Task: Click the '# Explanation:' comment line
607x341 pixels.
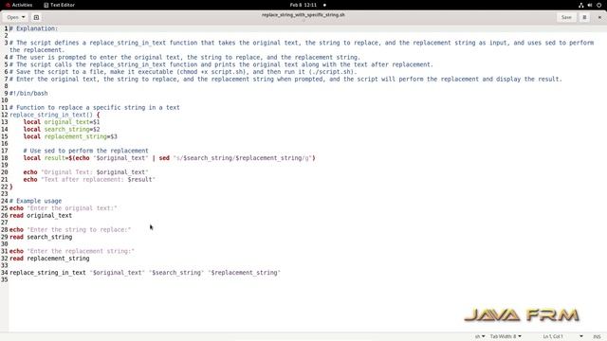Action: pos(34,28)
